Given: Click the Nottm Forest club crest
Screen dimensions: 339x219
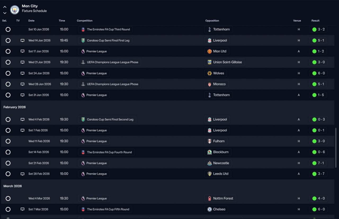Looking at the screenshot, I should tap(209, 198).
